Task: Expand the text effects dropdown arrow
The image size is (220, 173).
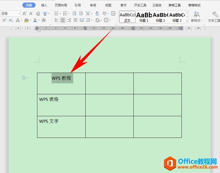Action: click(21, 20)
